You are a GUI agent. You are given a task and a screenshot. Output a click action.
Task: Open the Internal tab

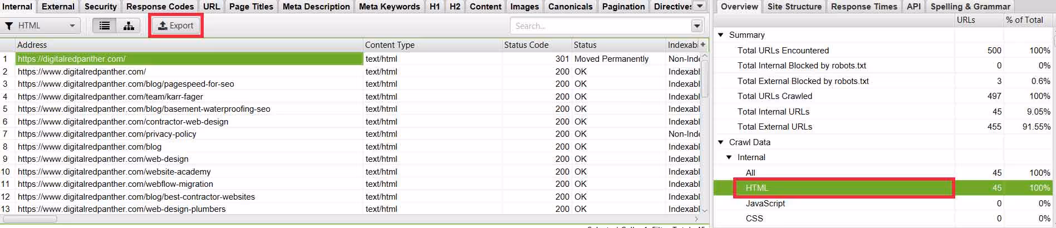[x=18, y=7]
